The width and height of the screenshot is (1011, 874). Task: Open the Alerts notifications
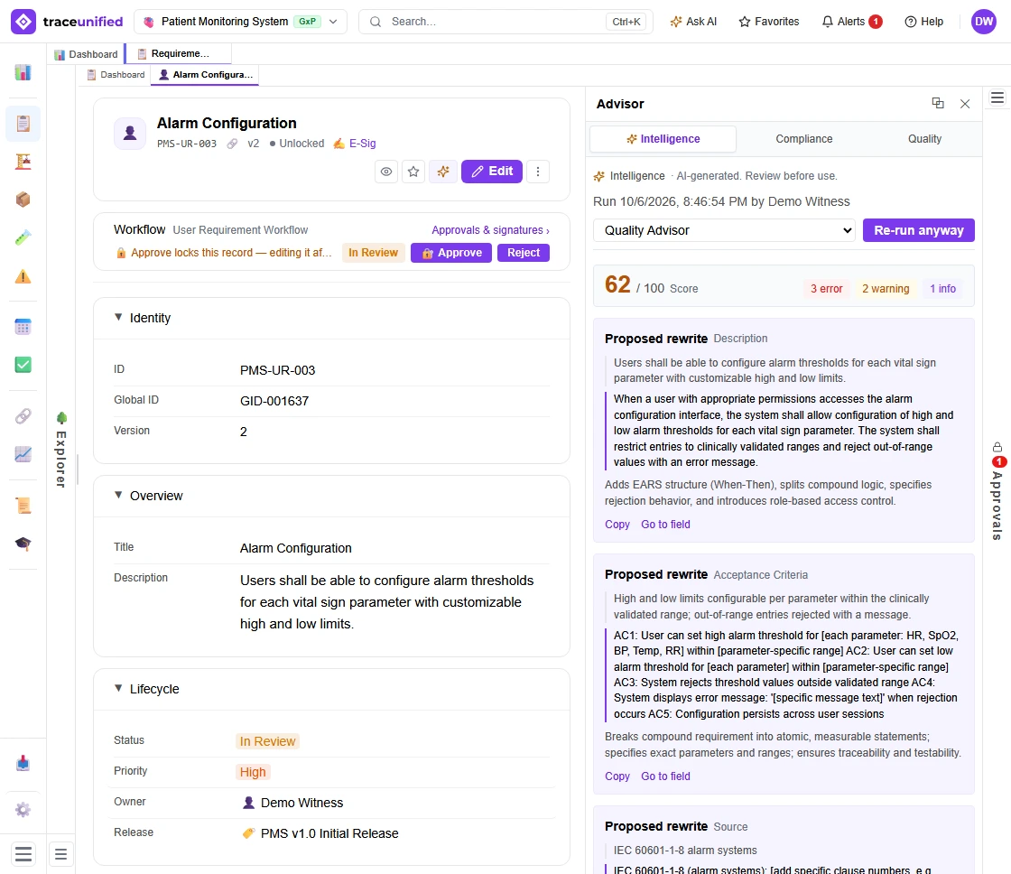(x=852, y=22)
